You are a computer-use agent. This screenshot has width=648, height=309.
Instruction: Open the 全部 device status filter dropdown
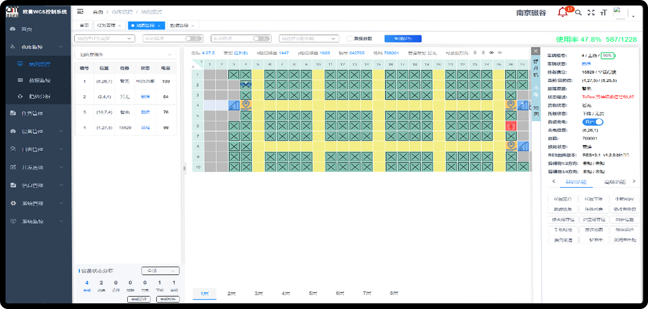160,271
